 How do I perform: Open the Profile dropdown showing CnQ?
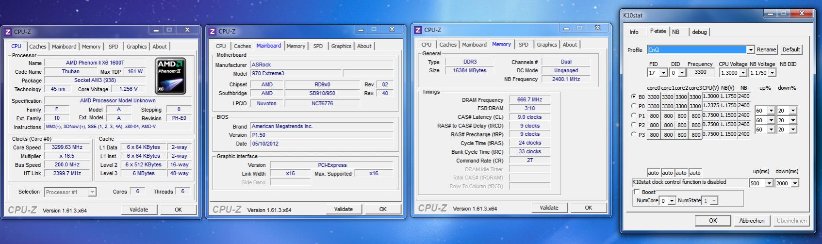(751, 49)
